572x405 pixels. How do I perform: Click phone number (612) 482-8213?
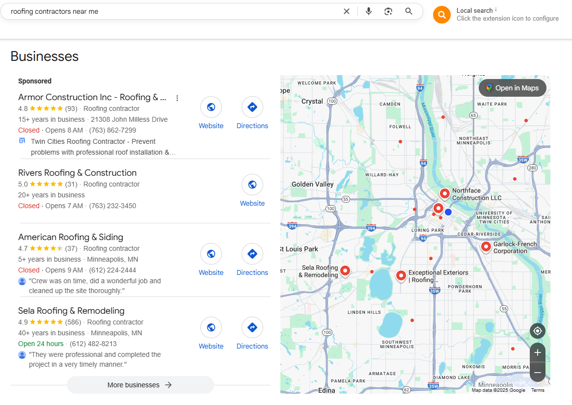pyautogui.click(x=93, y=344)
